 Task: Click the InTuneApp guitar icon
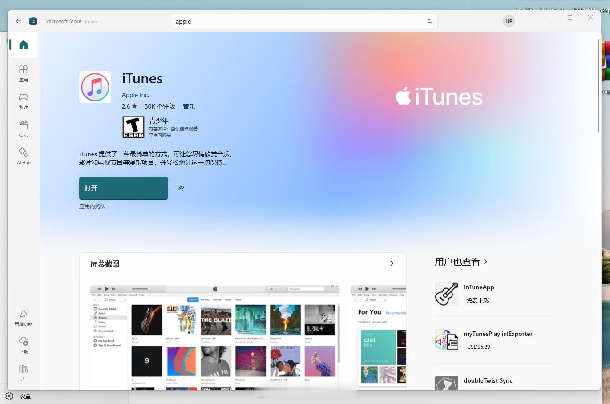click(447, 294)
